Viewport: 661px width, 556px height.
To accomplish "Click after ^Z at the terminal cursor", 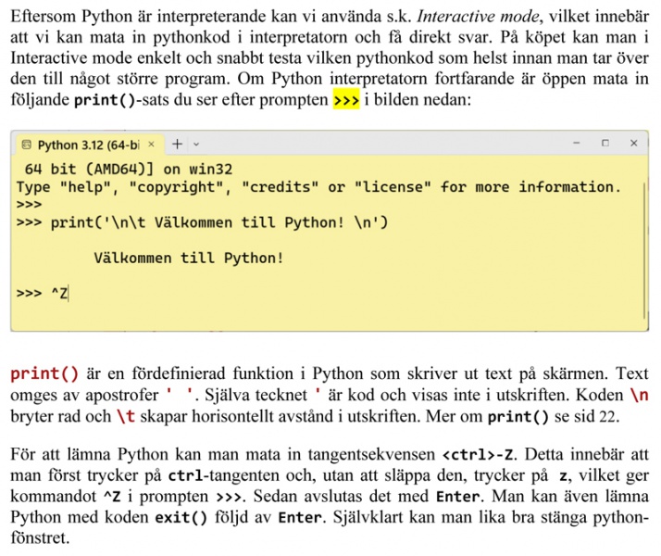I will pos(70,294).
